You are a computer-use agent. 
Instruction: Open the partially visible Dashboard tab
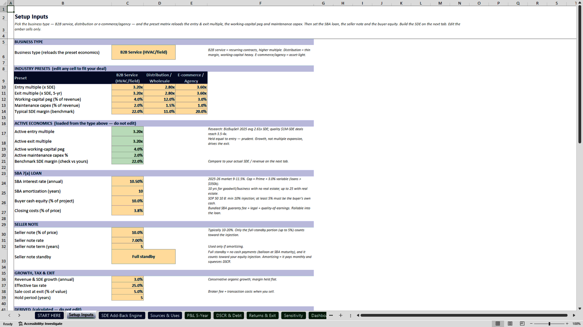pos(318,315)
